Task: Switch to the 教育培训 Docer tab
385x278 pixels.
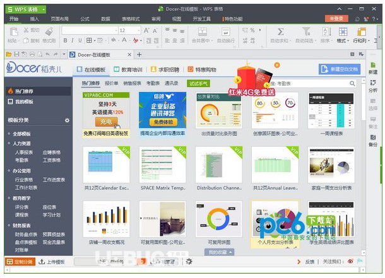Action: point(128,69)
